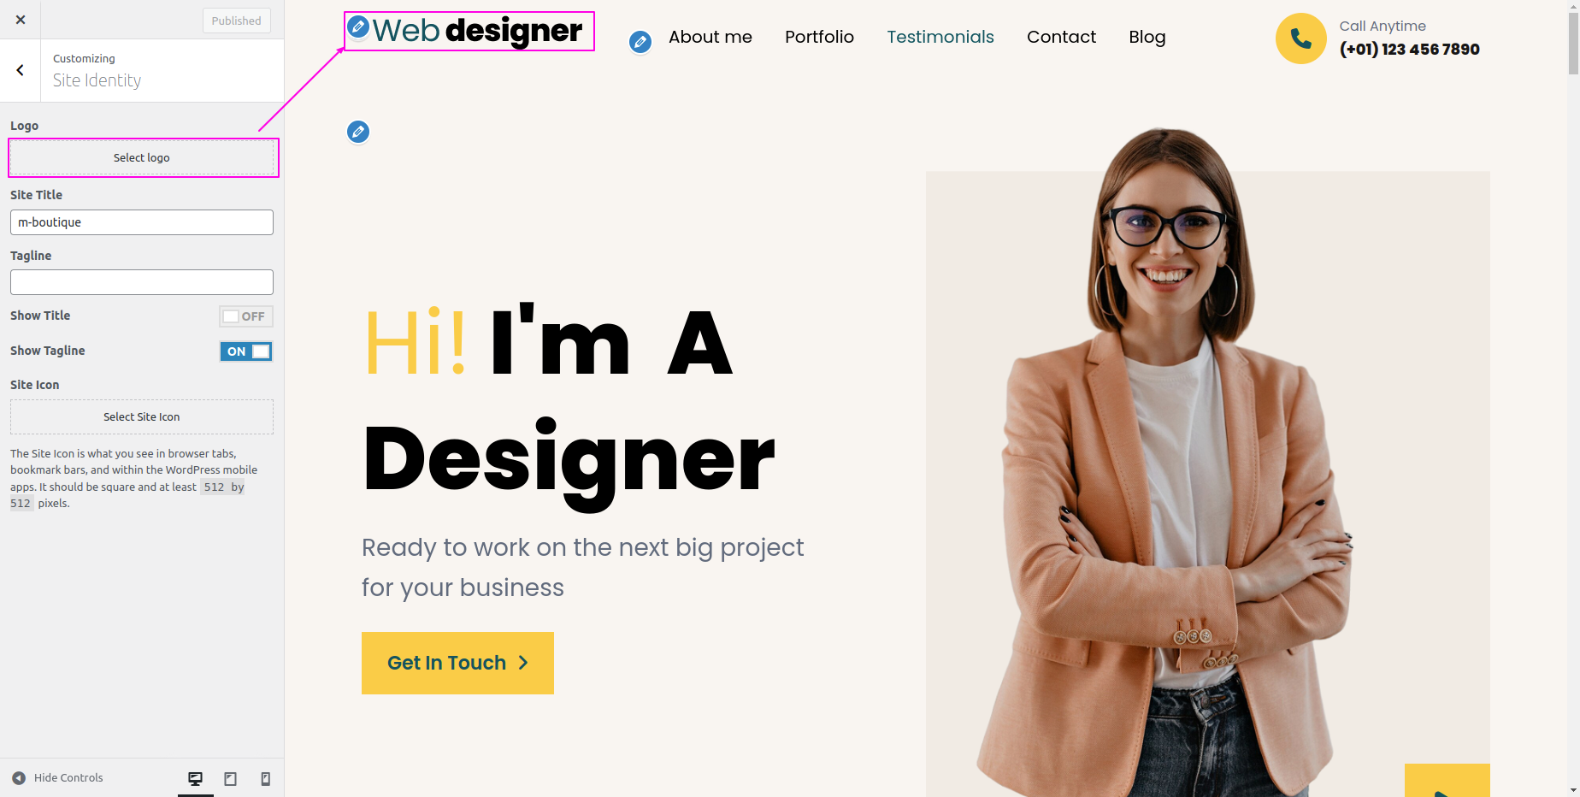Focus the Site Title input field
The image size is (1580, 797).
point(142,222)
